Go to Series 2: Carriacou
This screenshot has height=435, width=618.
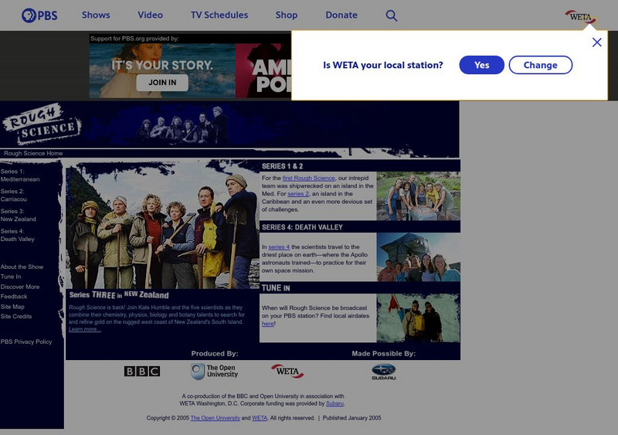click(14, 195)
